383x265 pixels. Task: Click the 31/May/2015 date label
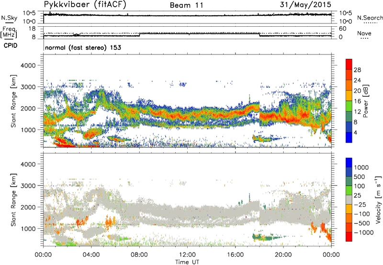pyautogui.click(x=305, y=5)
